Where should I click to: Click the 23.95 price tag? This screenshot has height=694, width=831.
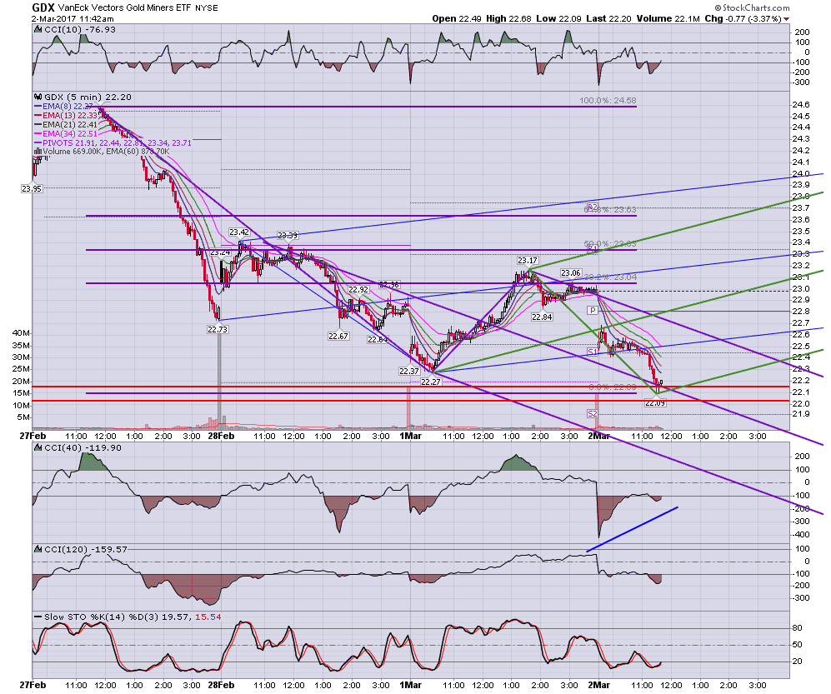click(32, 188)
